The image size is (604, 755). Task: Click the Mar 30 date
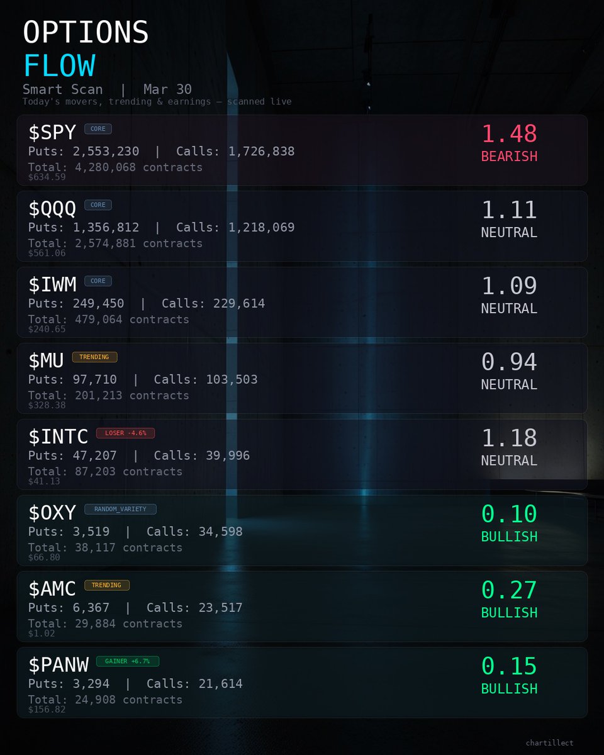click(x=167, y=89)
